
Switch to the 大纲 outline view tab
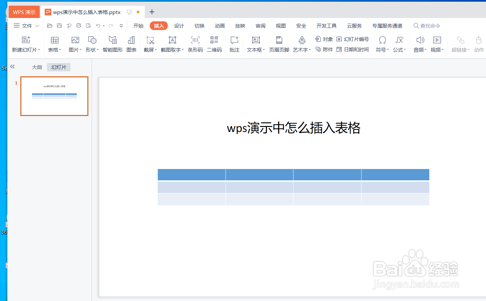pos(37,67)
